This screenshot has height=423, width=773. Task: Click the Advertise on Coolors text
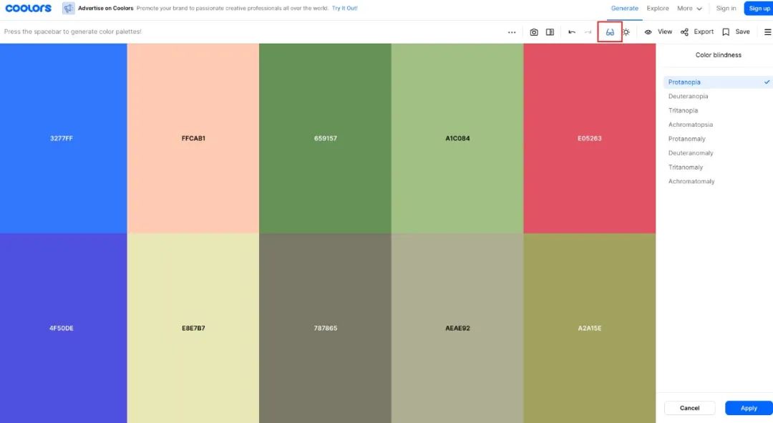(x=105, y=9)
